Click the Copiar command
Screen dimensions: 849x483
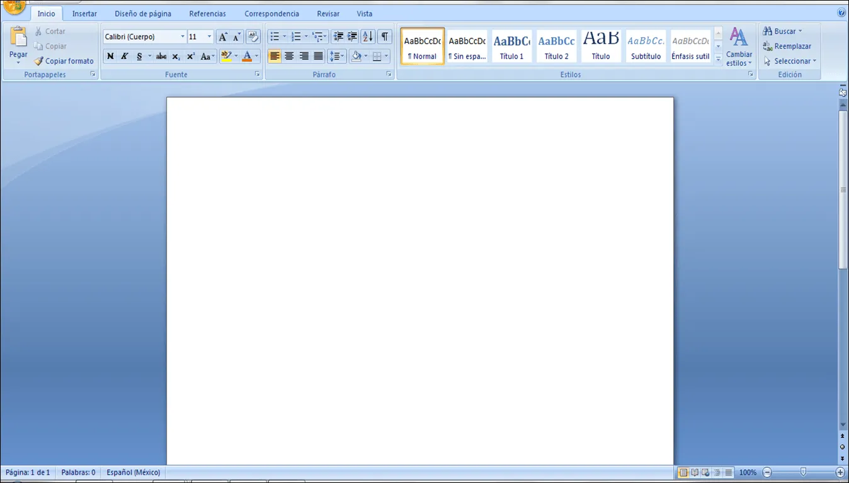coord(50,46)
